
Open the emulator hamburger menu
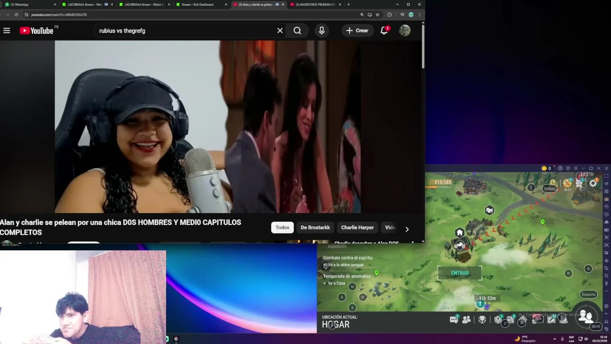(575, 168)
